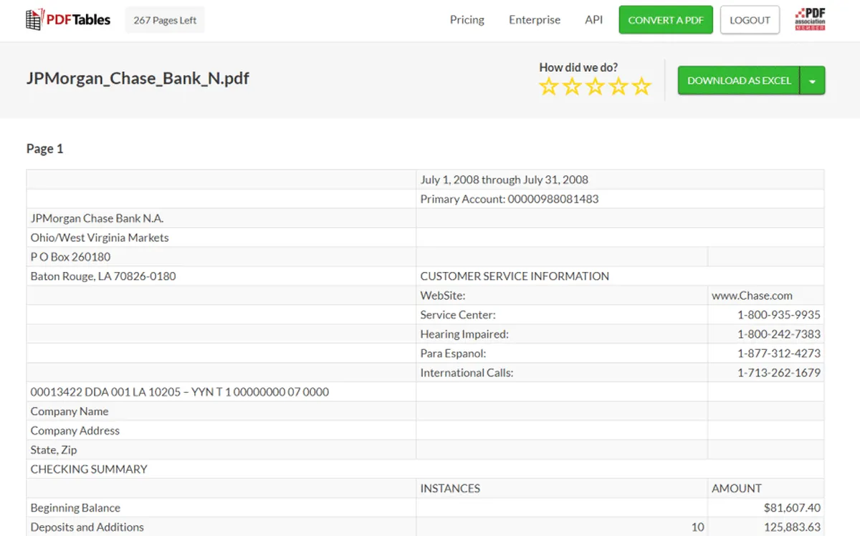Click the Page 1 heading
This screenshot has width=860, height=536.
45,149
